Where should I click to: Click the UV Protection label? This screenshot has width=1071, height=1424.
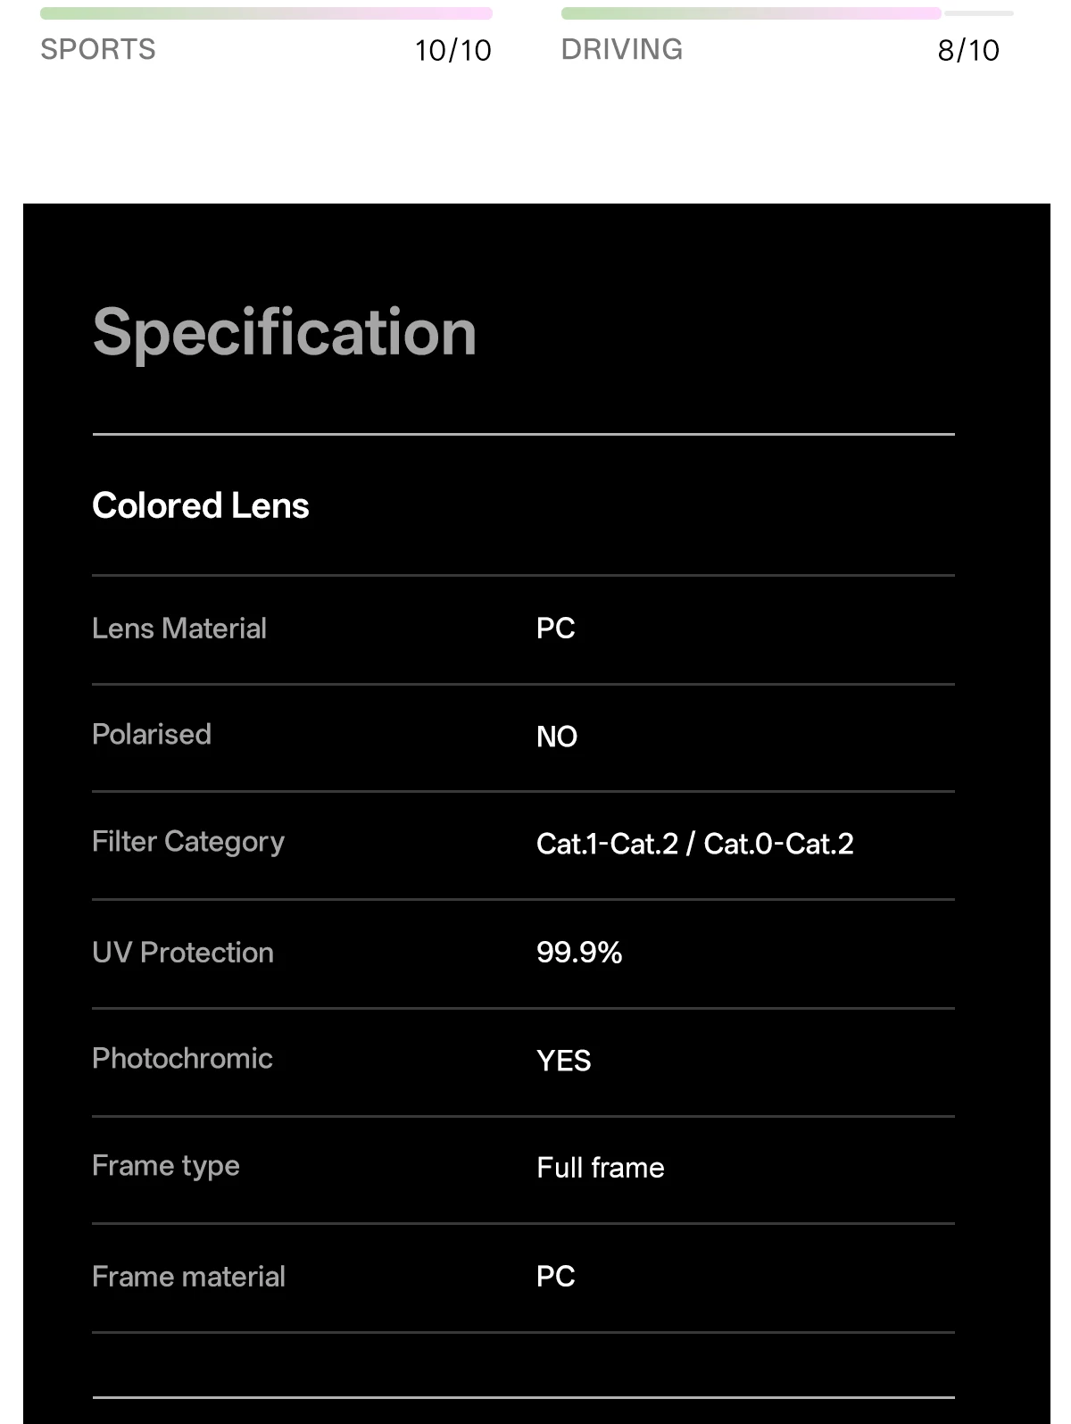(183, 953)
